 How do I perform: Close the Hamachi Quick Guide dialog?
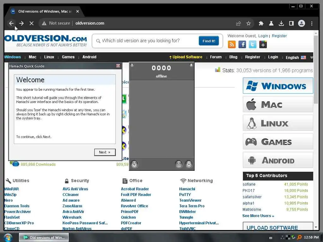118,66
